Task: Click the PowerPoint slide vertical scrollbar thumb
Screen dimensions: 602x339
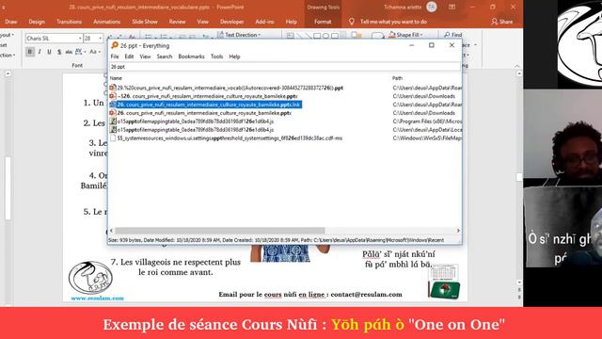Action: point(519,177)
